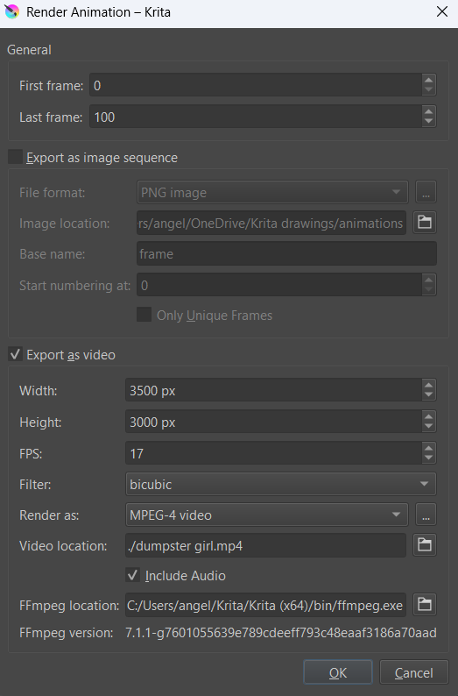The width and height of the screenshot is (458, 696).
Task: Focus the Last frame field
Action: tap(256, 117)
